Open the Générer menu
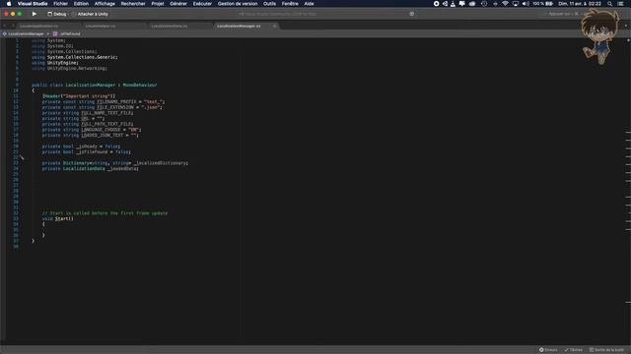 [178, 4]
